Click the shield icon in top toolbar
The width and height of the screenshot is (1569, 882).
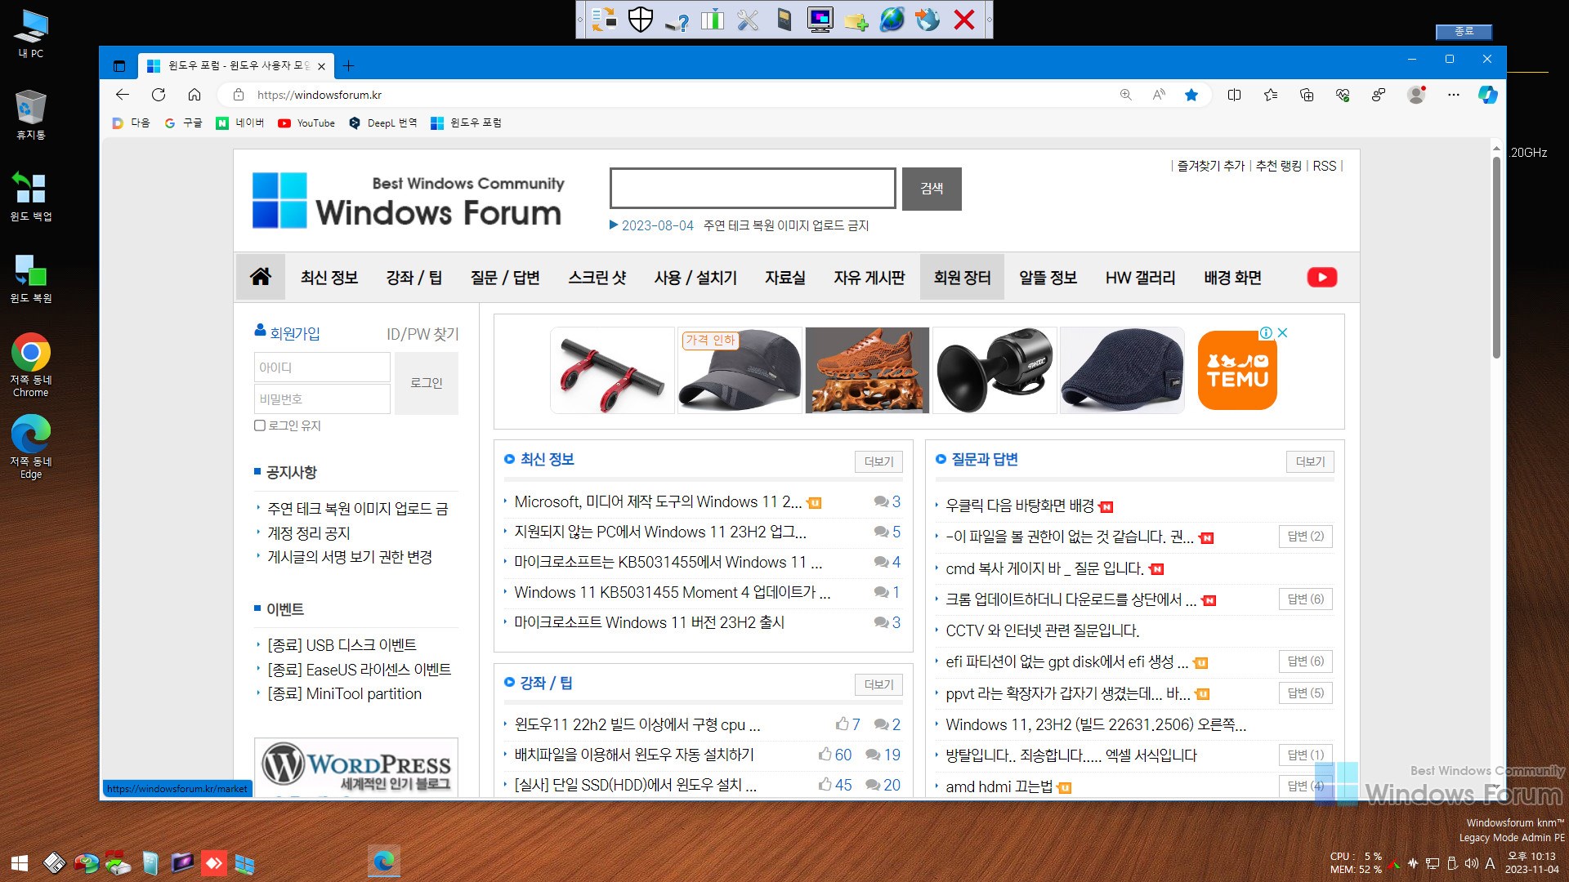click(x=641, y=20)
